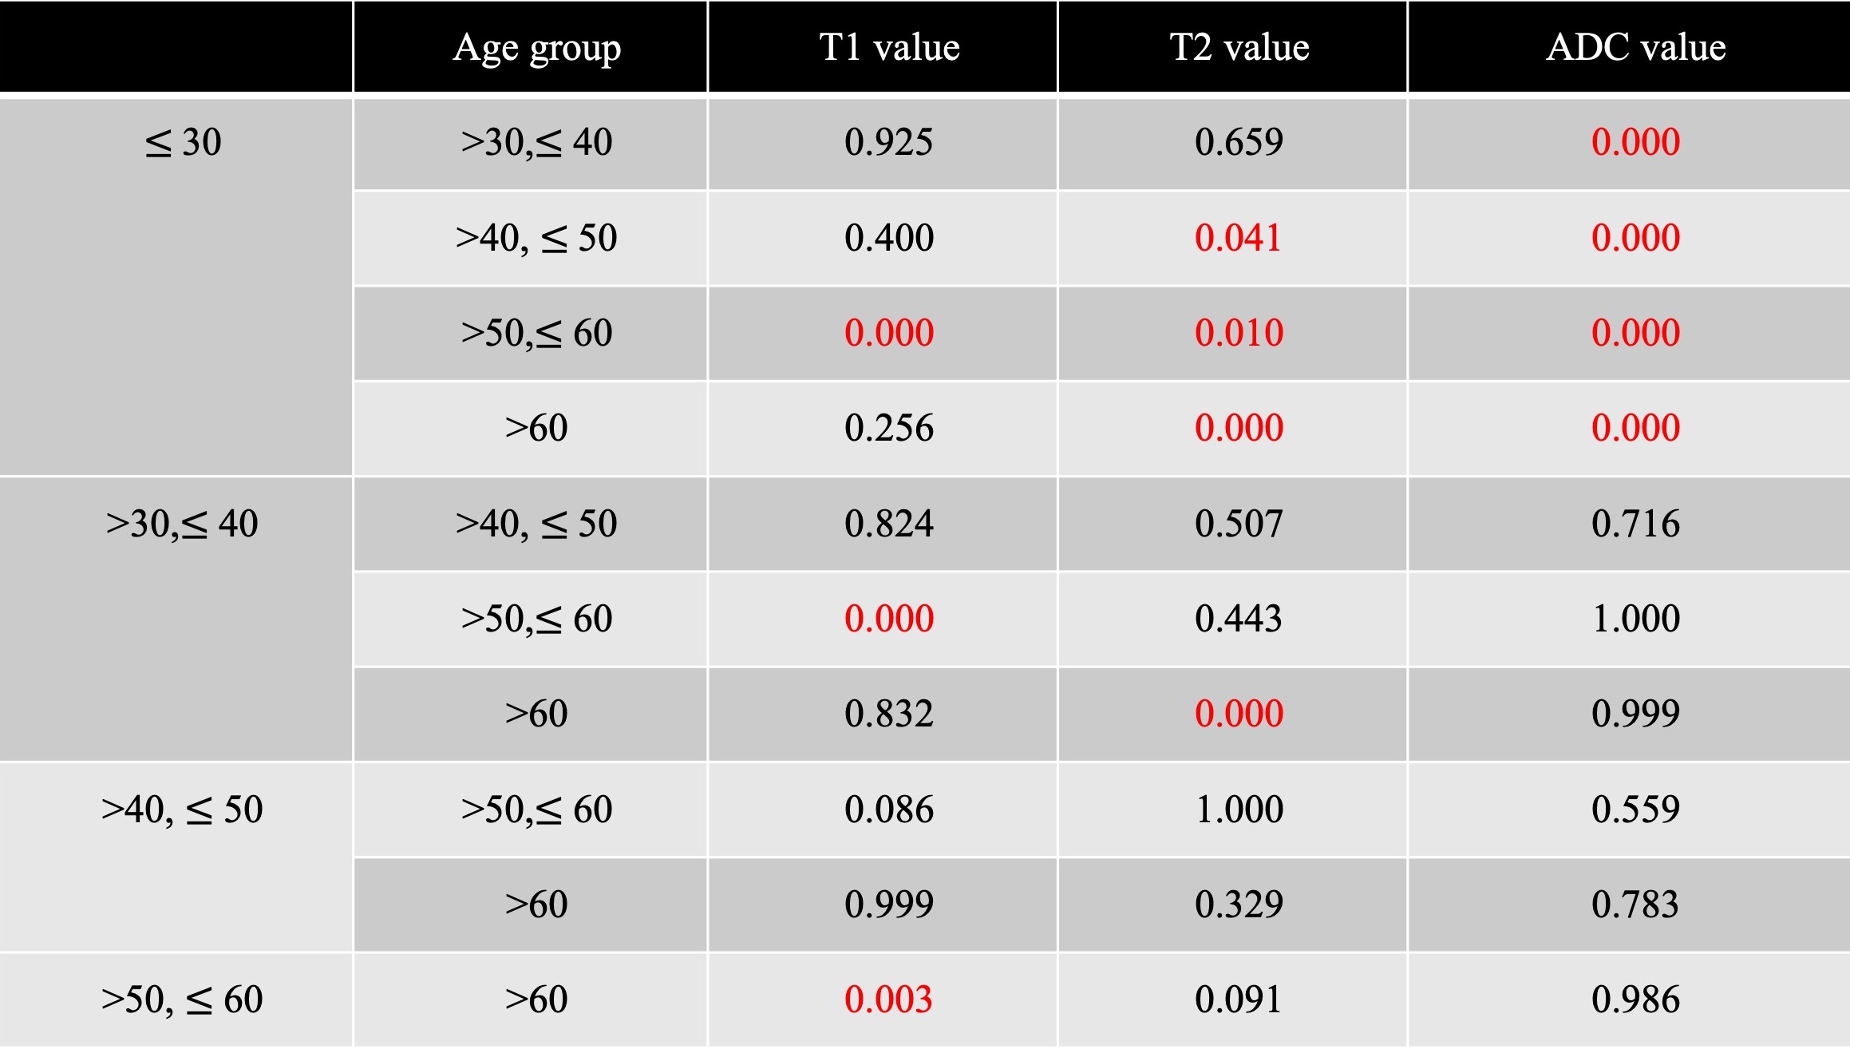Screen dimensions: 1850x1049
Task: Select the red 0.010 T2 cell
Action: tap(1239, 333)
